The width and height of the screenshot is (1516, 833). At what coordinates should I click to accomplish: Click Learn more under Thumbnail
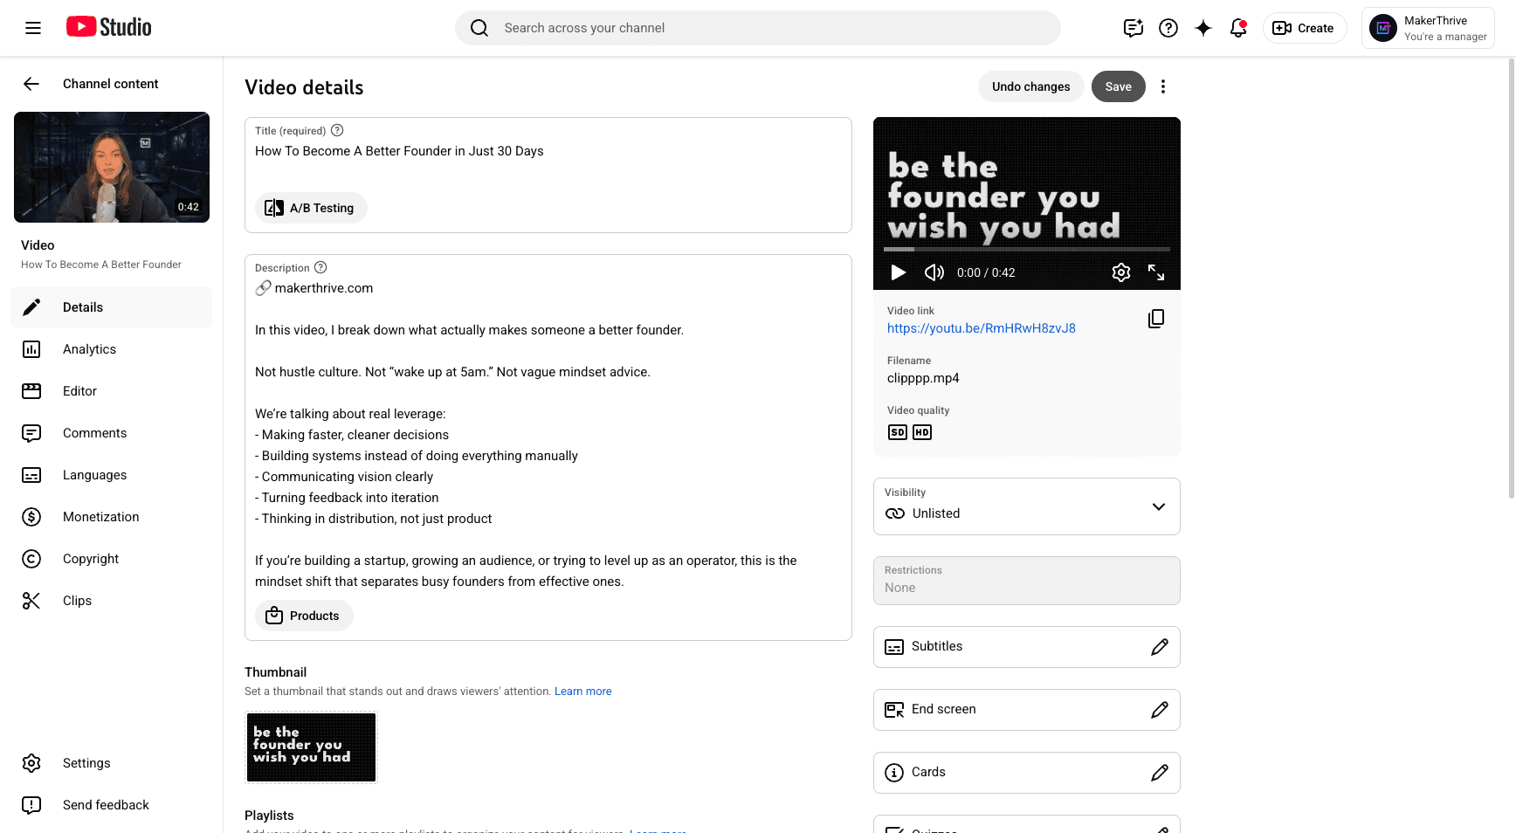pyautogui.click(x=583, y=692)
